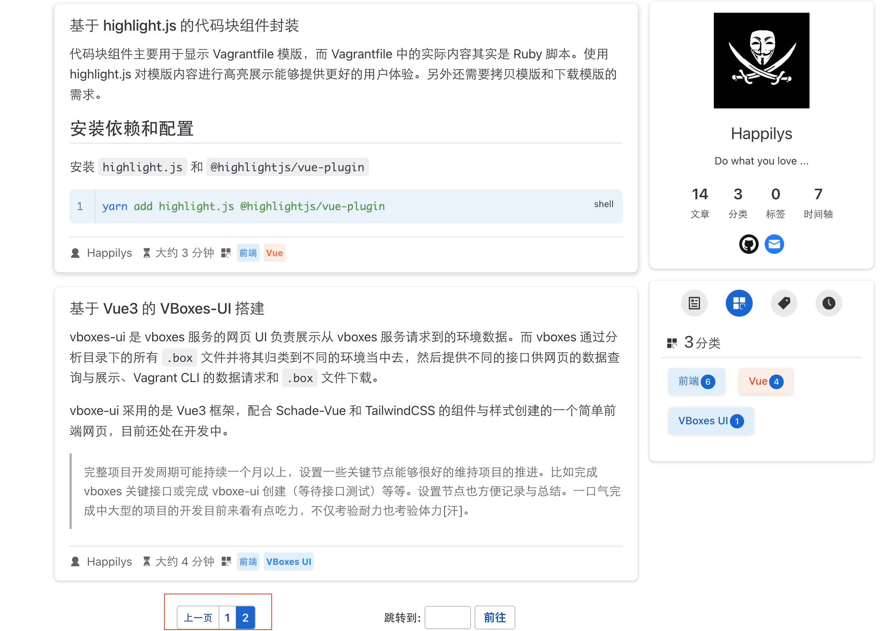The height and width of the screenshot is (631, 885).
Task: Click the tag panel icon in sidebar
Action: (784, 304)
